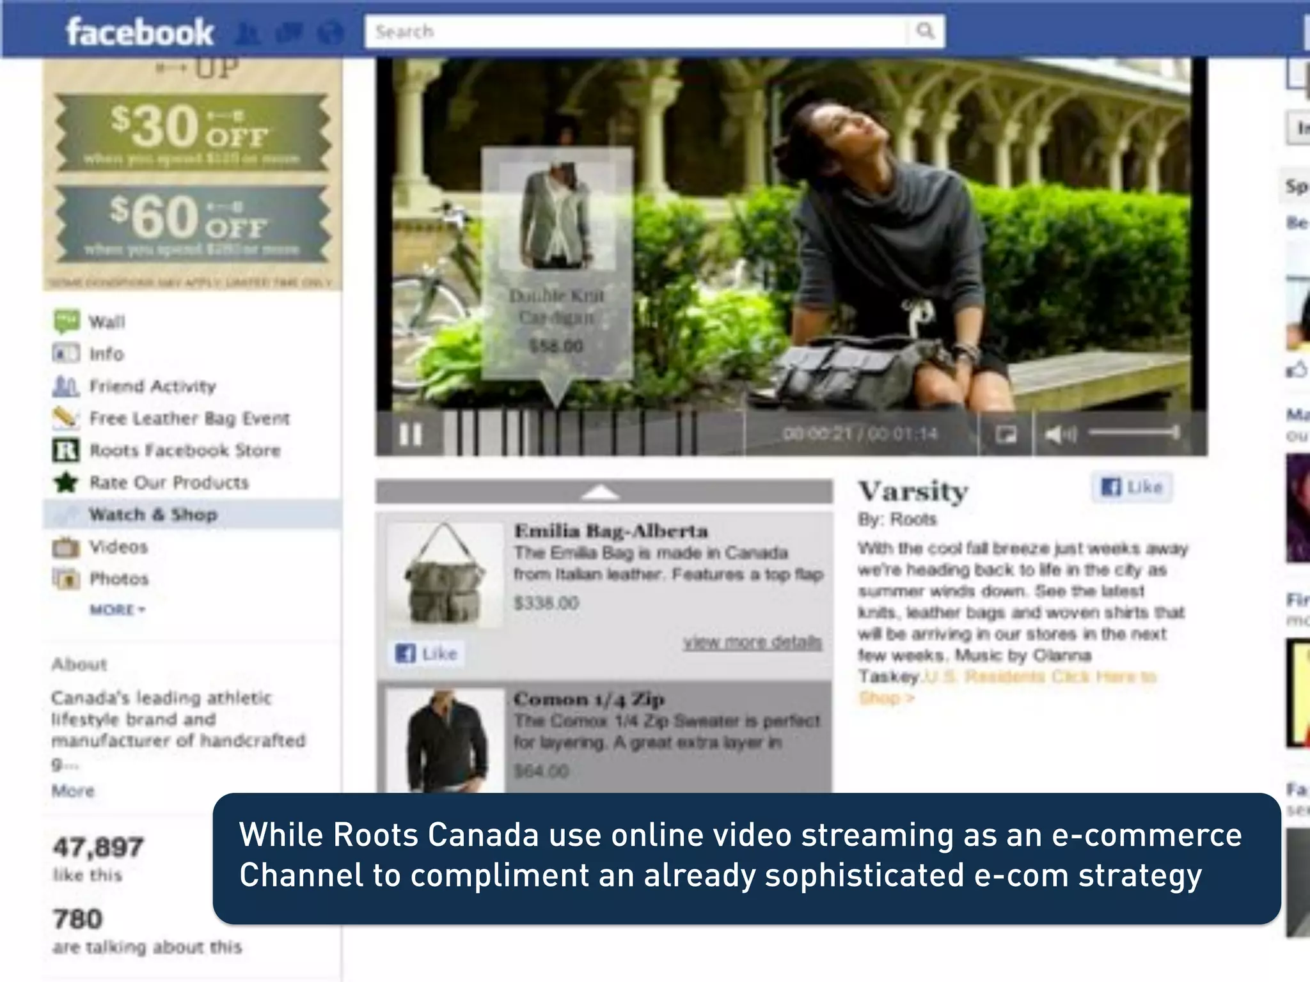
Task: Click the By: Roots byline
Action: (897, 519)
